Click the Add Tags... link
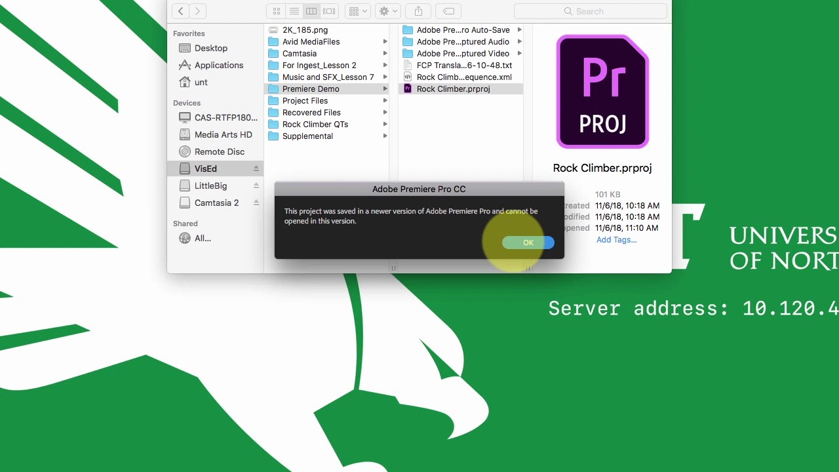 (x=616, y=239)
